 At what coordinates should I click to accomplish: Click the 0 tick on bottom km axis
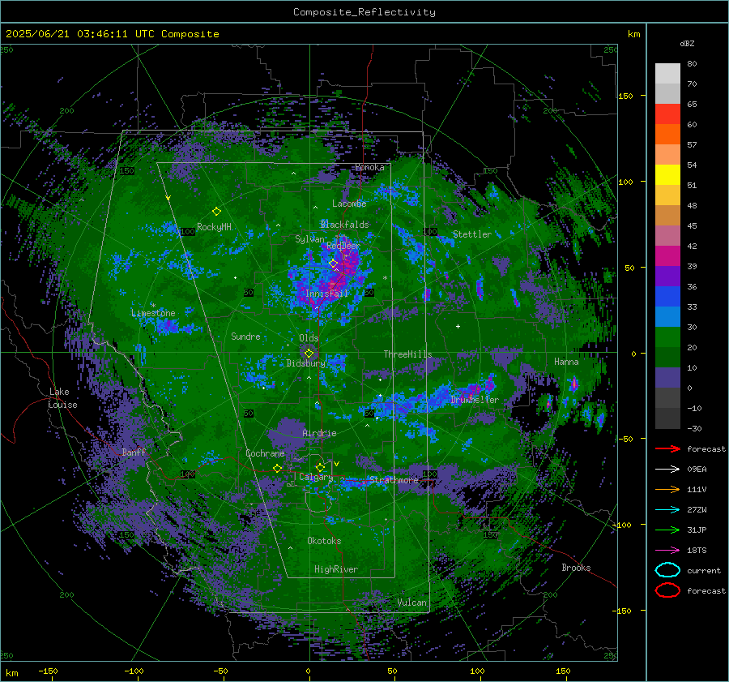(x=308, y=671)
